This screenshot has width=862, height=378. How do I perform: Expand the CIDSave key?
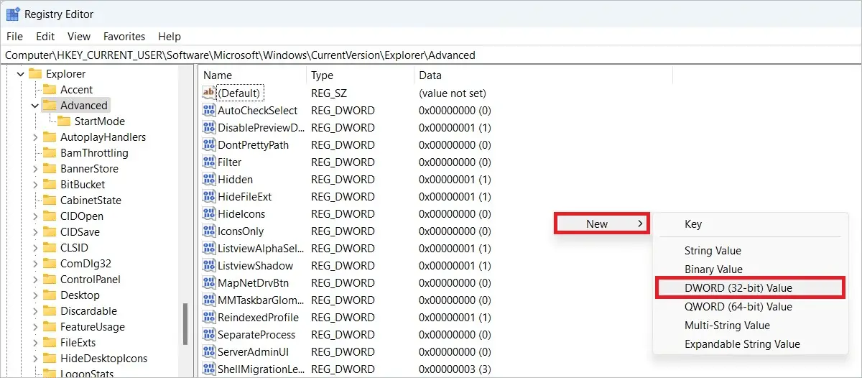(x=34, y=231)
